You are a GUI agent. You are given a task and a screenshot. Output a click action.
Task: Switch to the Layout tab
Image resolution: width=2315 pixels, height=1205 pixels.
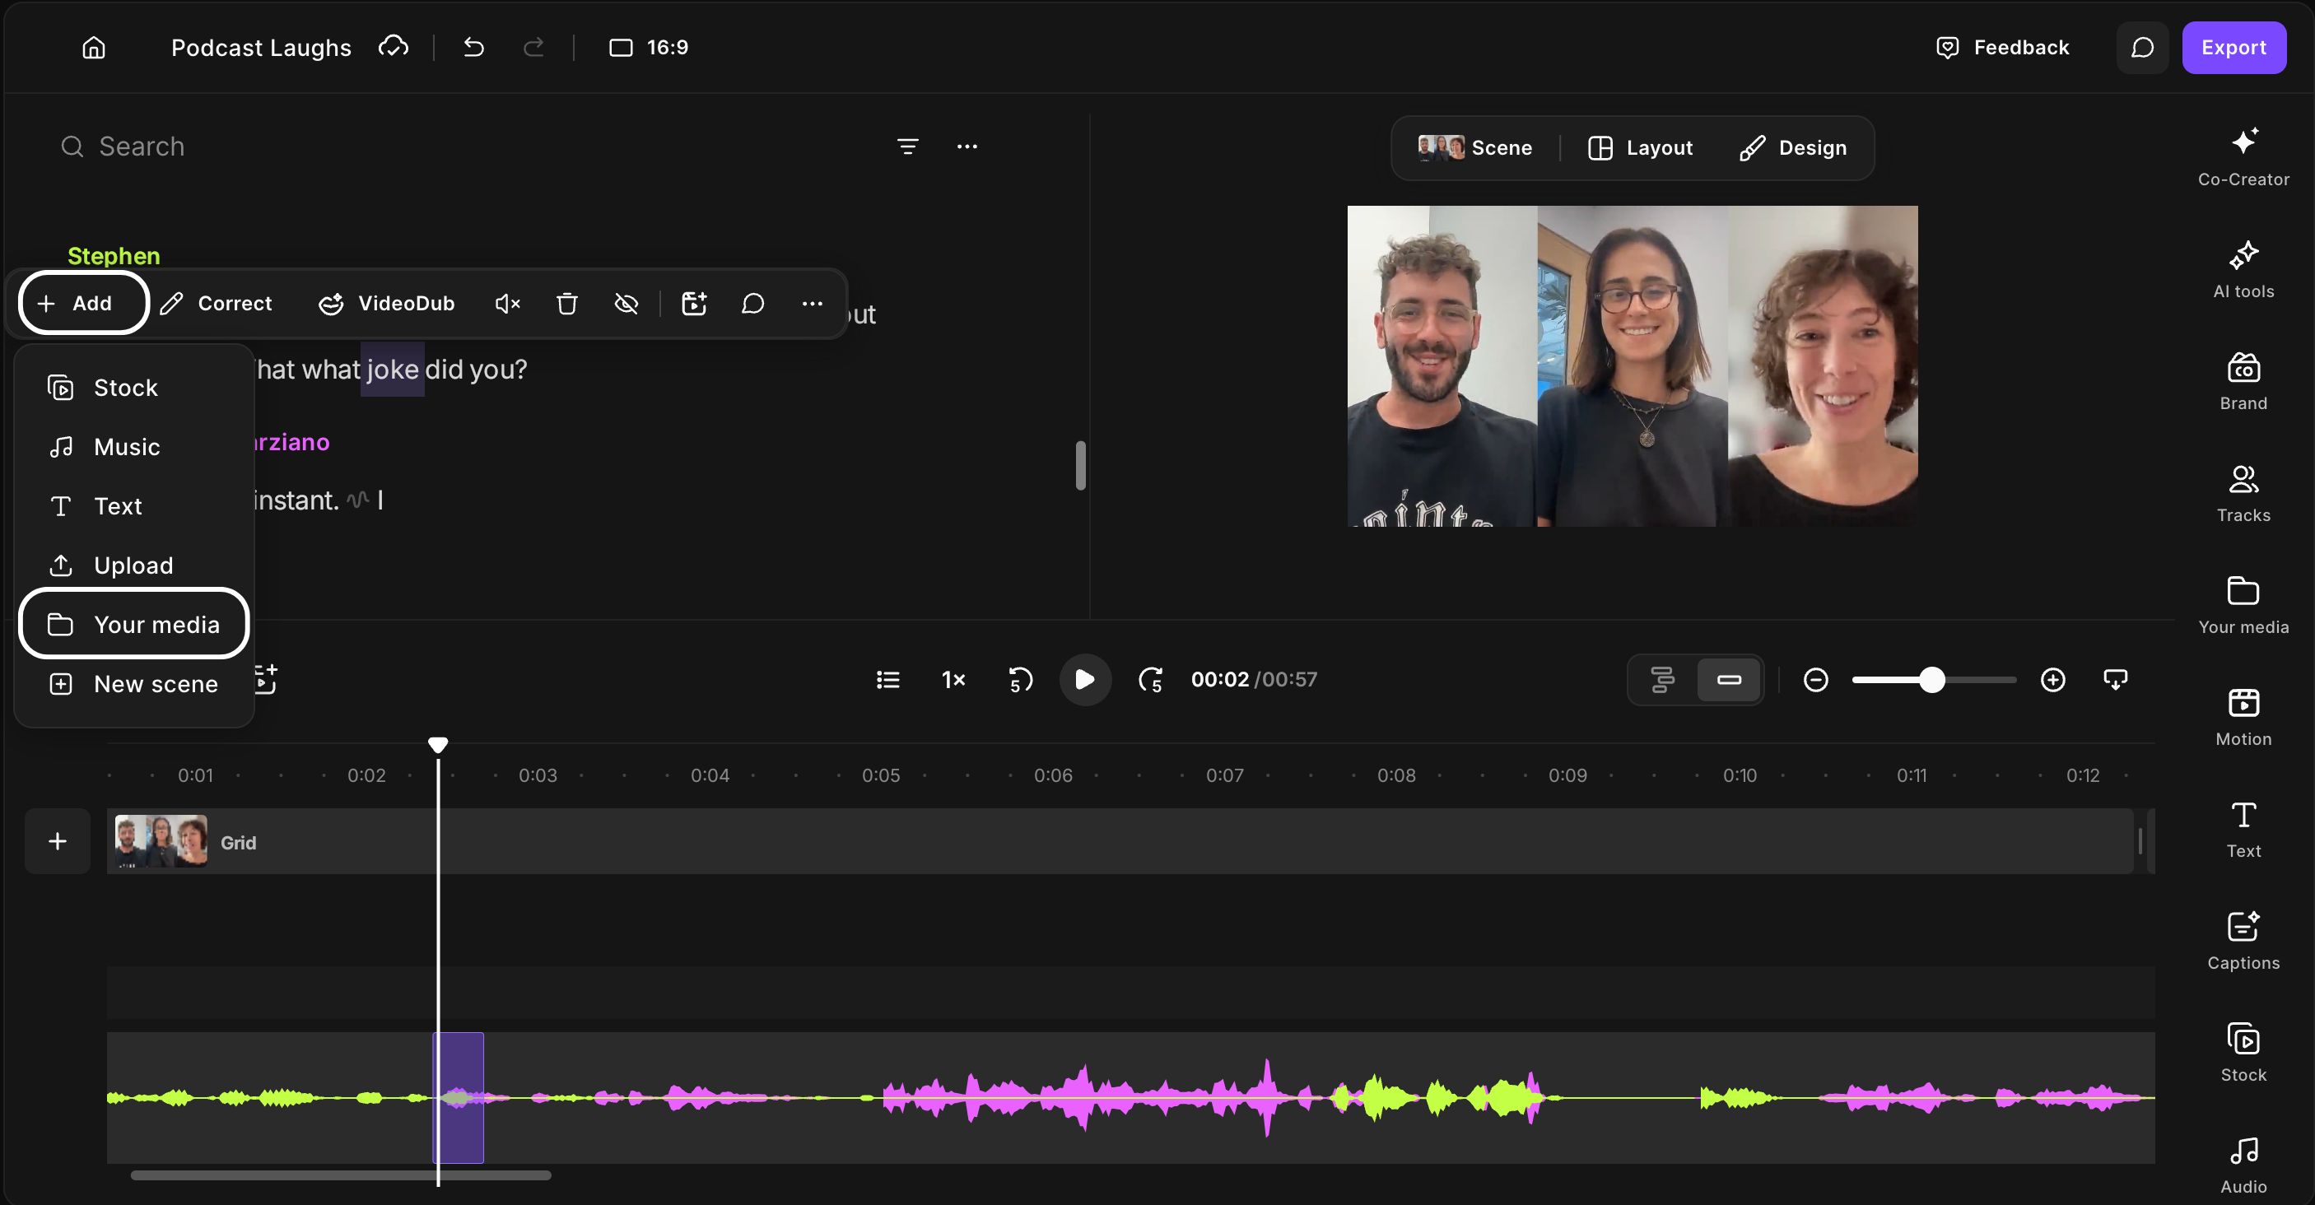click(x=1640, y=148)
